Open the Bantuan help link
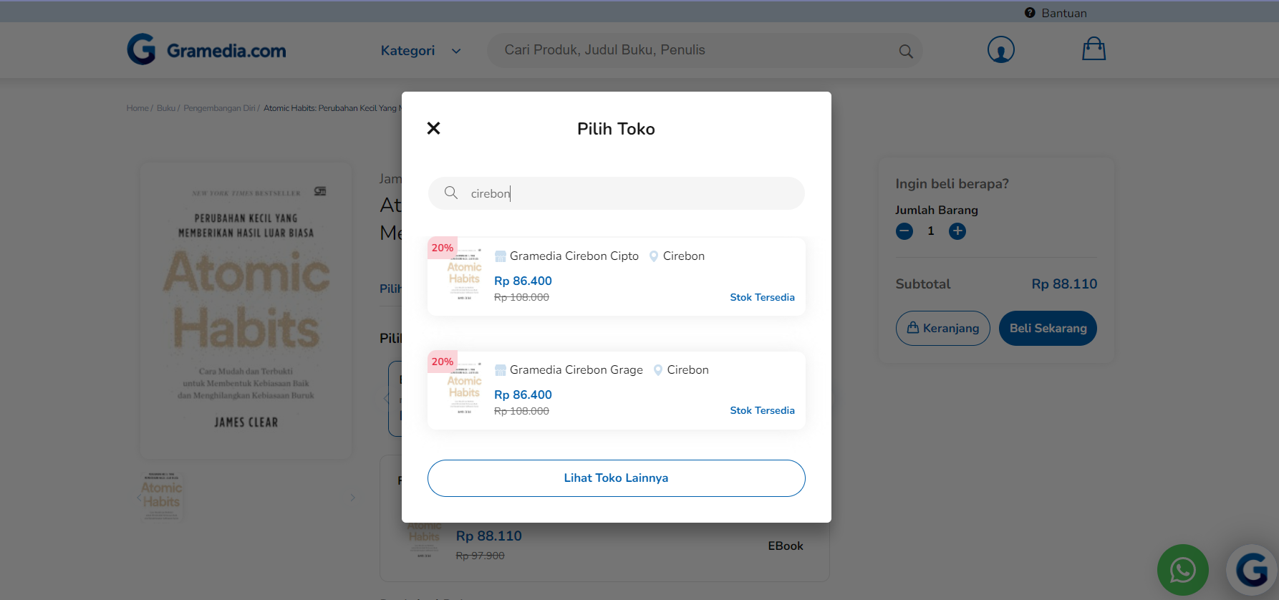1279x600 pixels. tap(1064, 13)
